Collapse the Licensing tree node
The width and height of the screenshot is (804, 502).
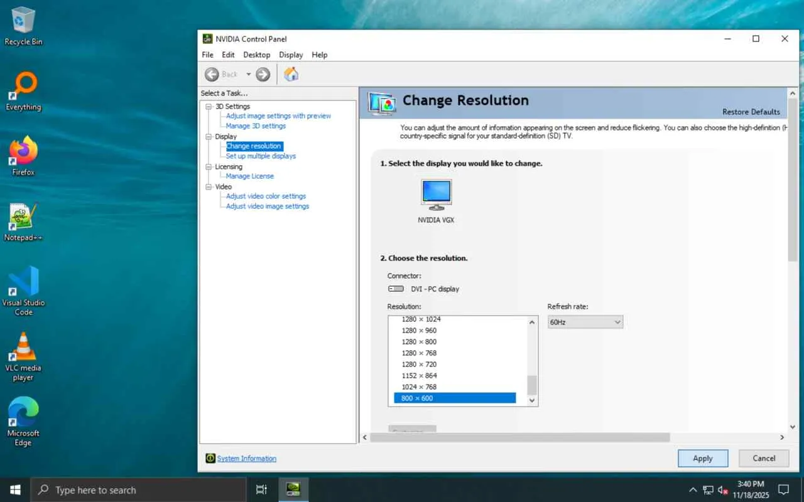(x=209, y=167)
